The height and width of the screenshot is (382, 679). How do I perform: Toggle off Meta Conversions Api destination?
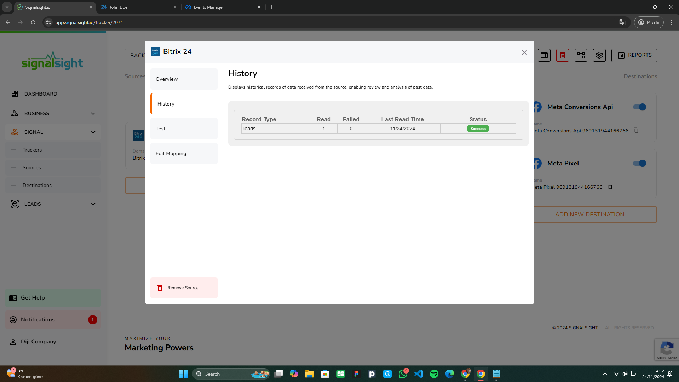point(639,107)
